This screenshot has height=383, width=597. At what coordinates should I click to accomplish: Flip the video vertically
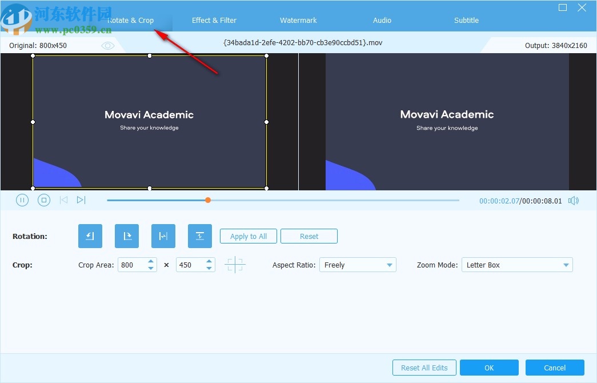click(200, 236)
